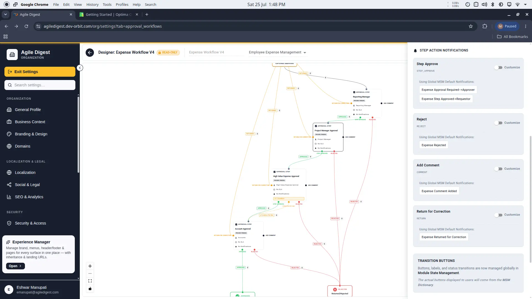Click the General Profile building icon
The image size is (532, 299).
pyautogui.click(x=9, y=110)
